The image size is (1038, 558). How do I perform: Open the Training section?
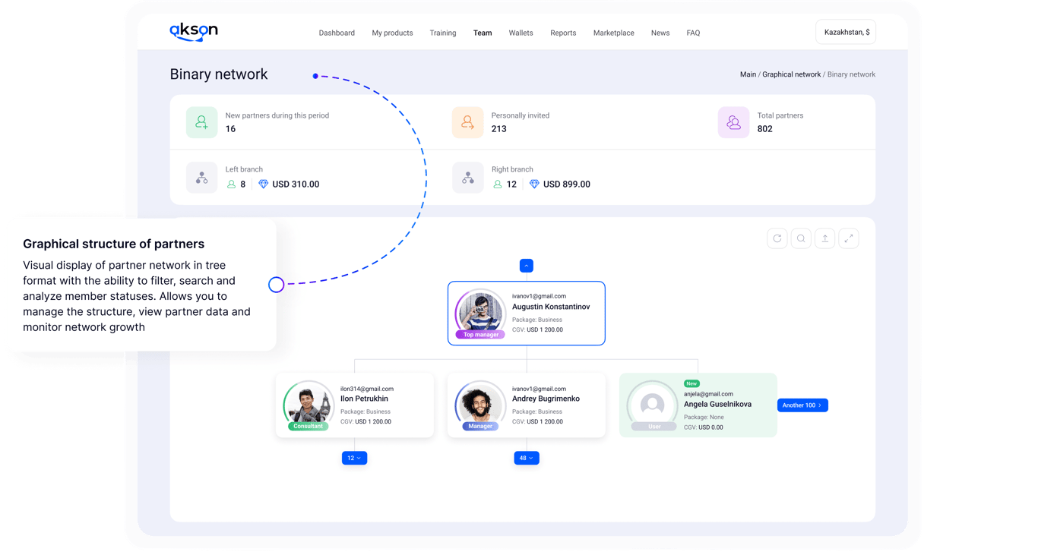(443, 33)
